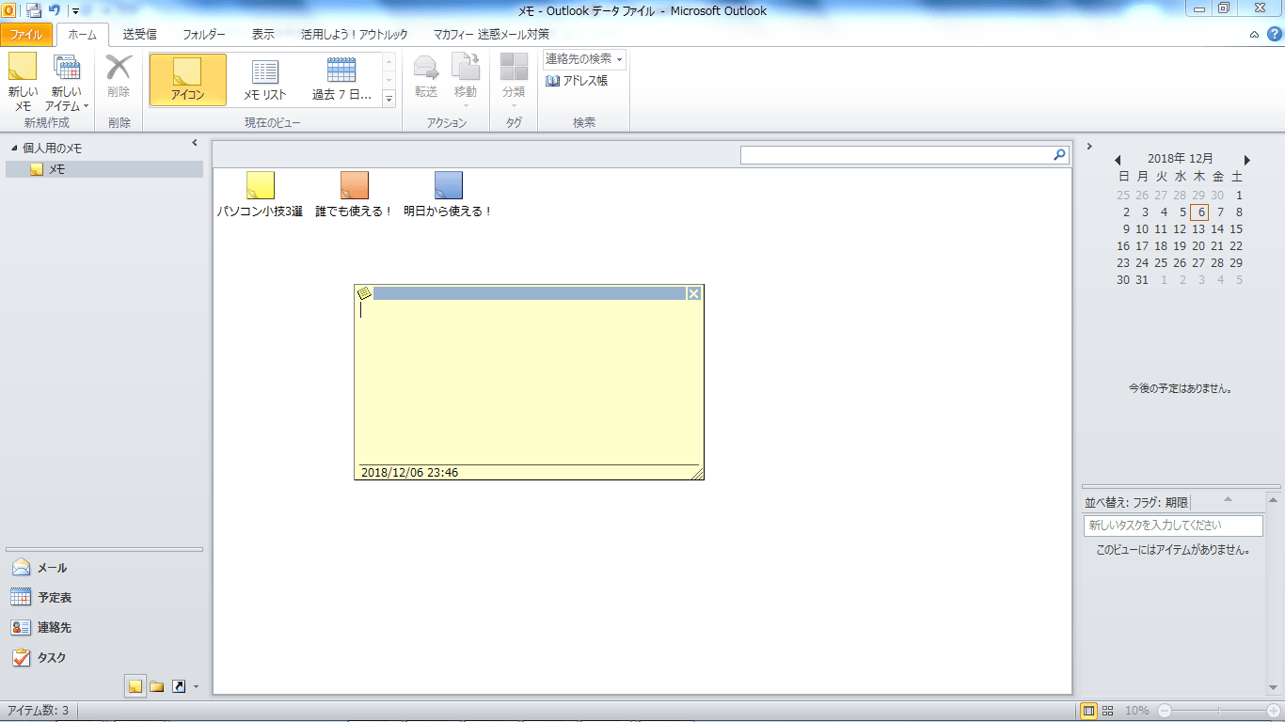Open the 表示 ribbon tab

coord(263,35)
